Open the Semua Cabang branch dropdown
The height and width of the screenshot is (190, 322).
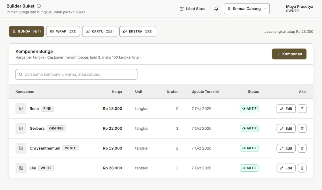coord(247,9)
